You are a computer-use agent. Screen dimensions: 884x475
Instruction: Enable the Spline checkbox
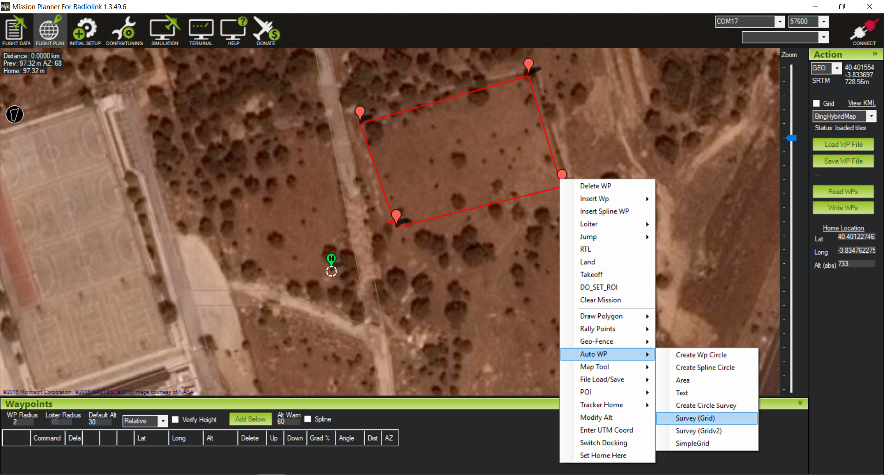308,419
